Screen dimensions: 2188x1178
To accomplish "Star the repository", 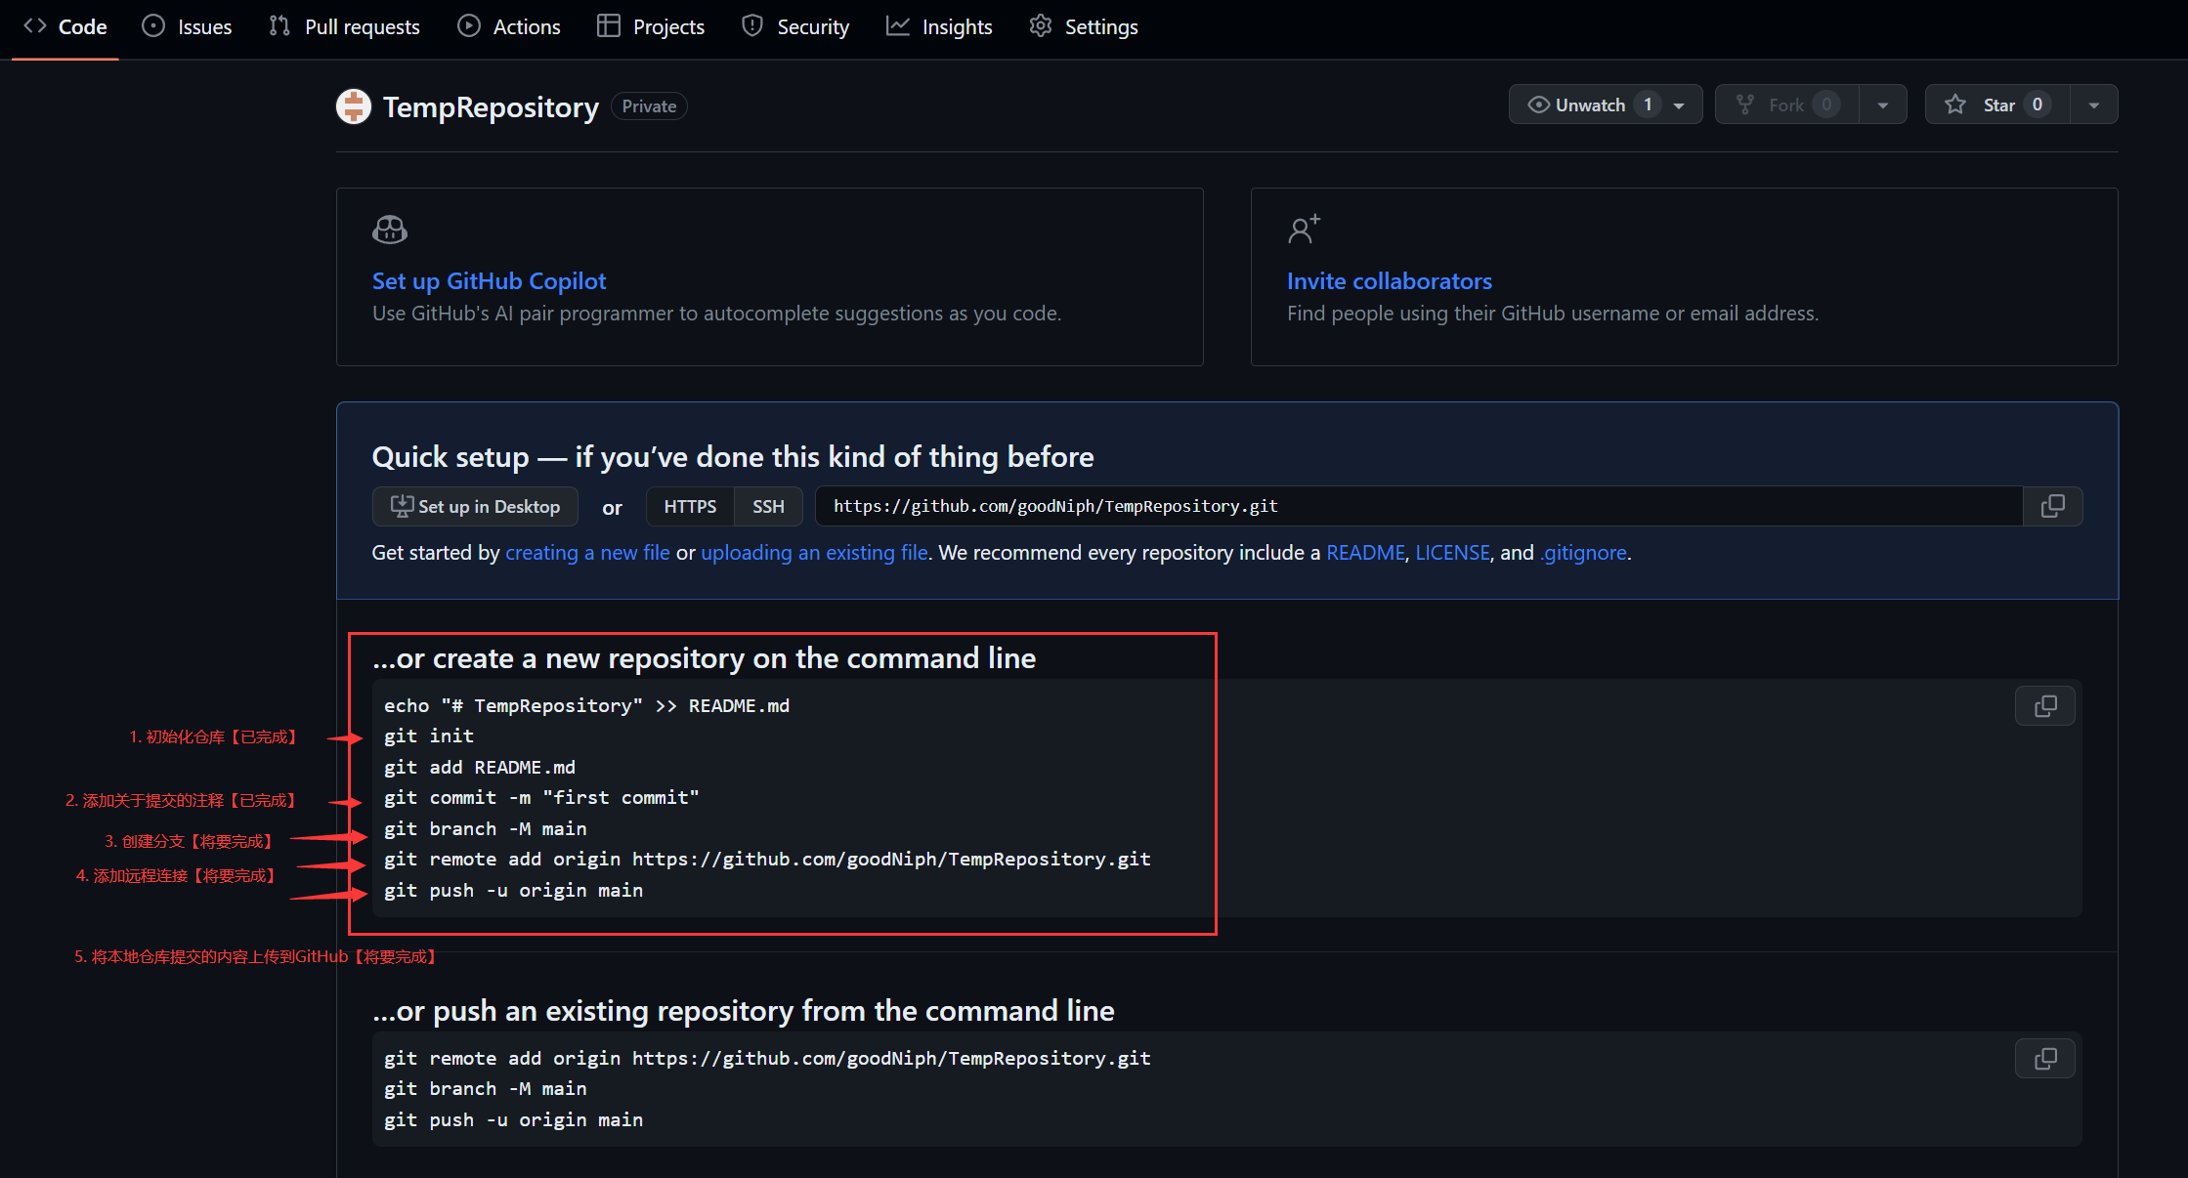I will 1997,105.
